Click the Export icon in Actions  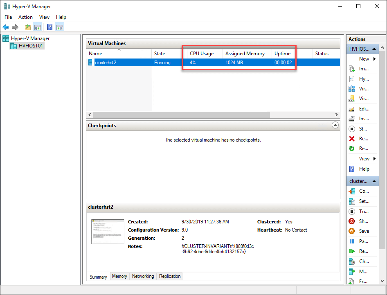coord(352,281)
